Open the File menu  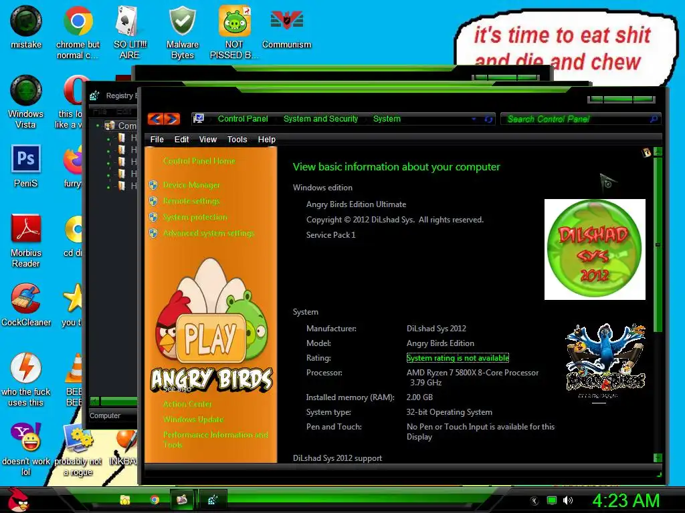[157, 139]
